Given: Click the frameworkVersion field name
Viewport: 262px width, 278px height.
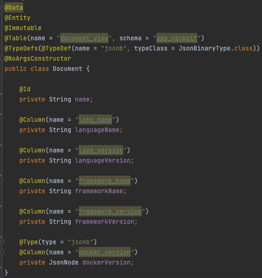Looking at the screenshot, I should click(104, 221).
